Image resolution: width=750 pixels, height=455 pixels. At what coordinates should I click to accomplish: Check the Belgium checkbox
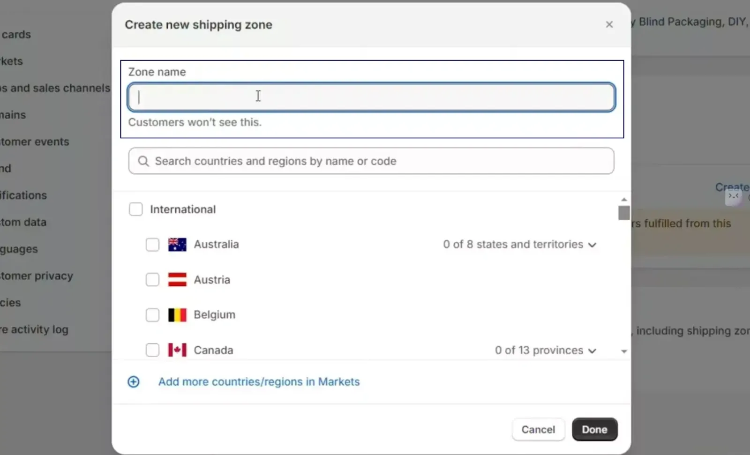(152, 315)
